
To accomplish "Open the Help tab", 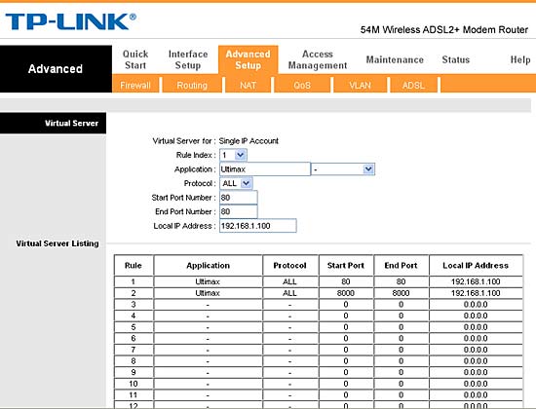I will point(520,59).
